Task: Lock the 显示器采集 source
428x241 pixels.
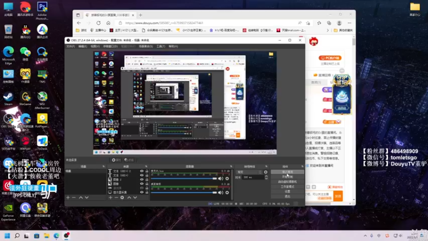Action: [147, 192]
